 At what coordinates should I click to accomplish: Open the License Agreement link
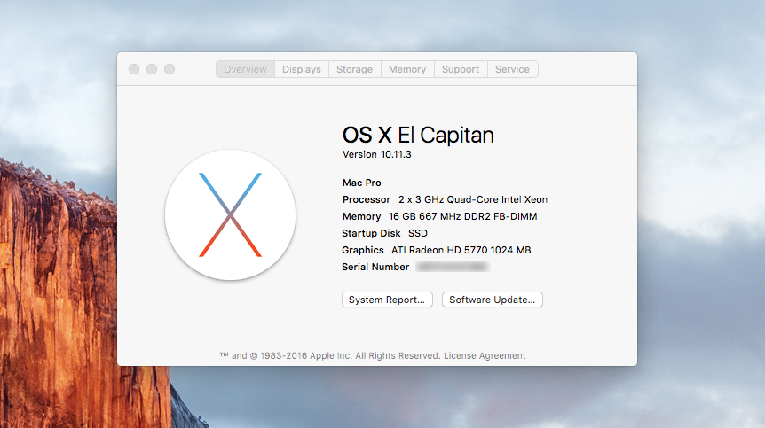485,355
